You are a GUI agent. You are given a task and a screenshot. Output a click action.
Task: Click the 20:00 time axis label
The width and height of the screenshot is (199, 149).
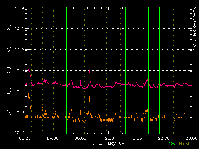pos(164,138)
